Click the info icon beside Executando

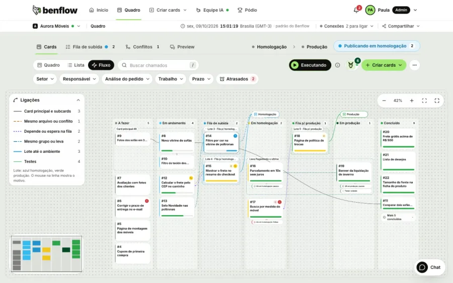[337, 65]
